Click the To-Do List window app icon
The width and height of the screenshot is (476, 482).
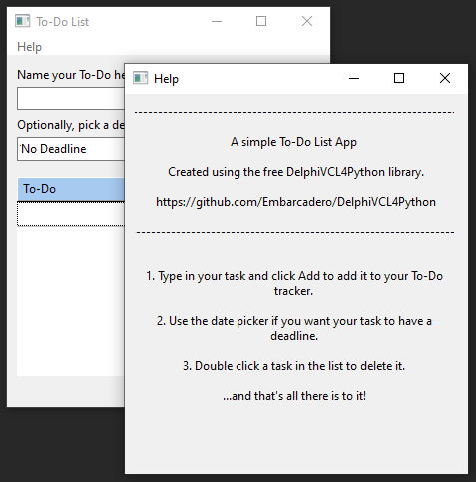[22, 21]
